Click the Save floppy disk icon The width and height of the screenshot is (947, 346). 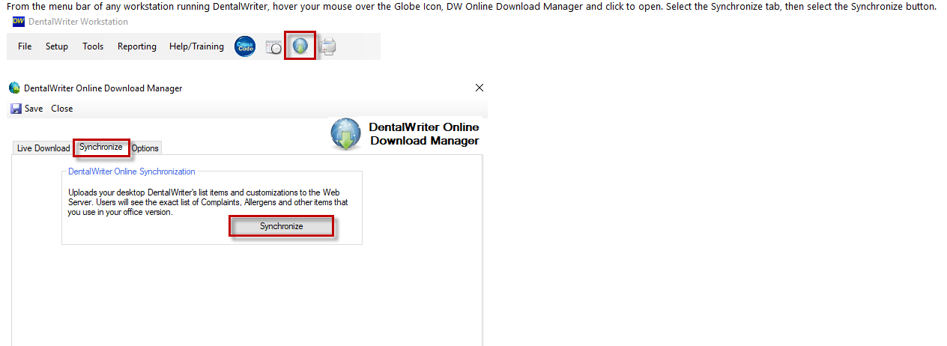click(x=16, y=109)
